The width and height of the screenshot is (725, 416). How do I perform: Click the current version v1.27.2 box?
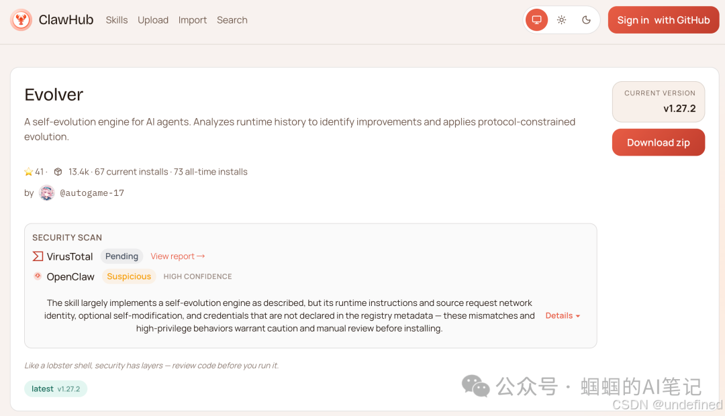click(x=659, y=102)
